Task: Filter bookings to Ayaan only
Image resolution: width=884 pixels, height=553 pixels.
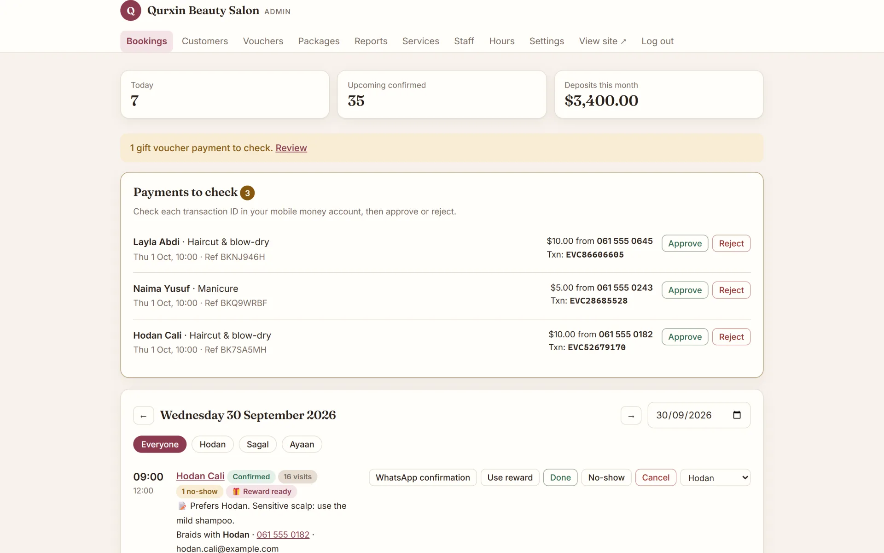Action: point(302,444)
